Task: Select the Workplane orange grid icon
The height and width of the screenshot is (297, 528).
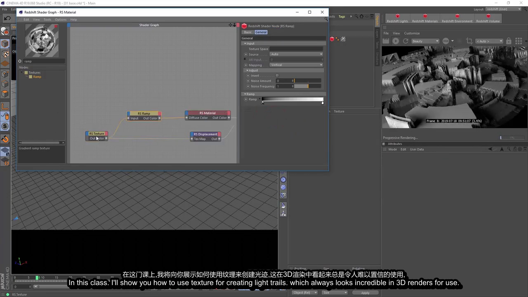Action: [5, 64]
